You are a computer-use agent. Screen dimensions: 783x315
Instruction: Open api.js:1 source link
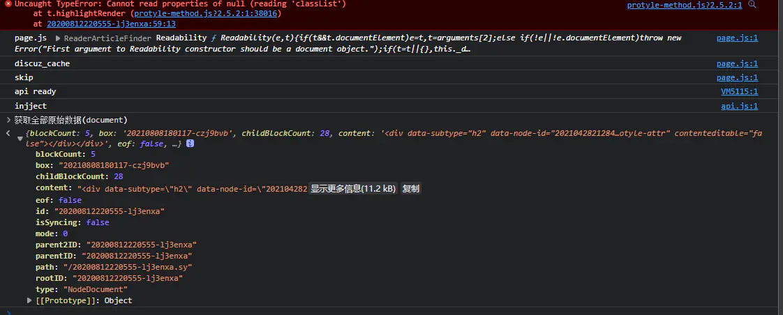740,106
